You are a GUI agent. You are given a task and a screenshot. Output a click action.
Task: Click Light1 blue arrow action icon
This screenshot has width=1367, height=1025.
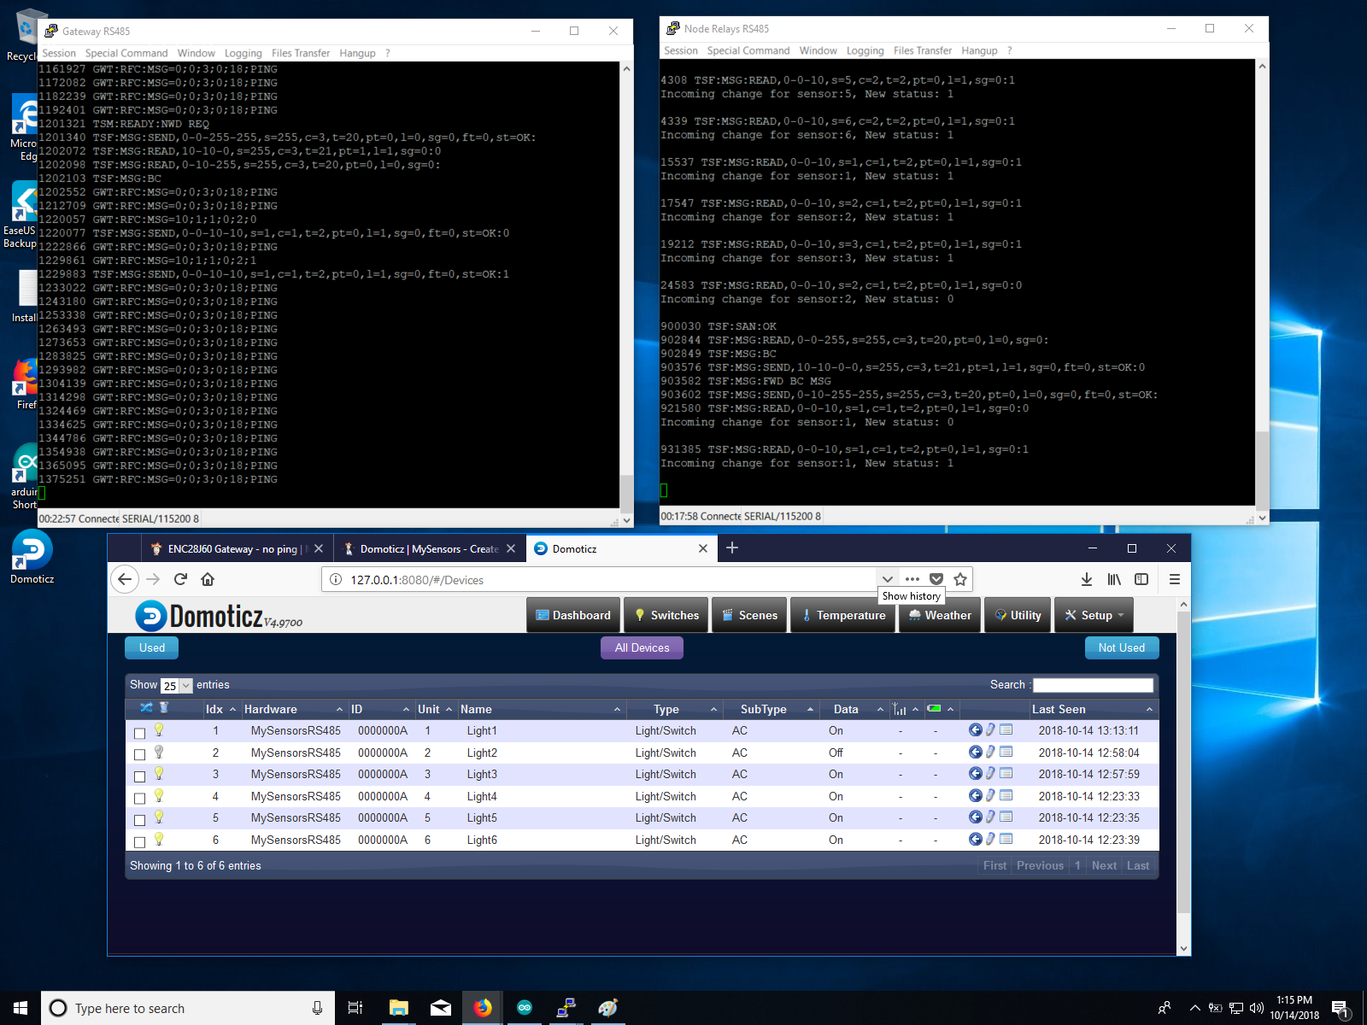click(975, 730)
